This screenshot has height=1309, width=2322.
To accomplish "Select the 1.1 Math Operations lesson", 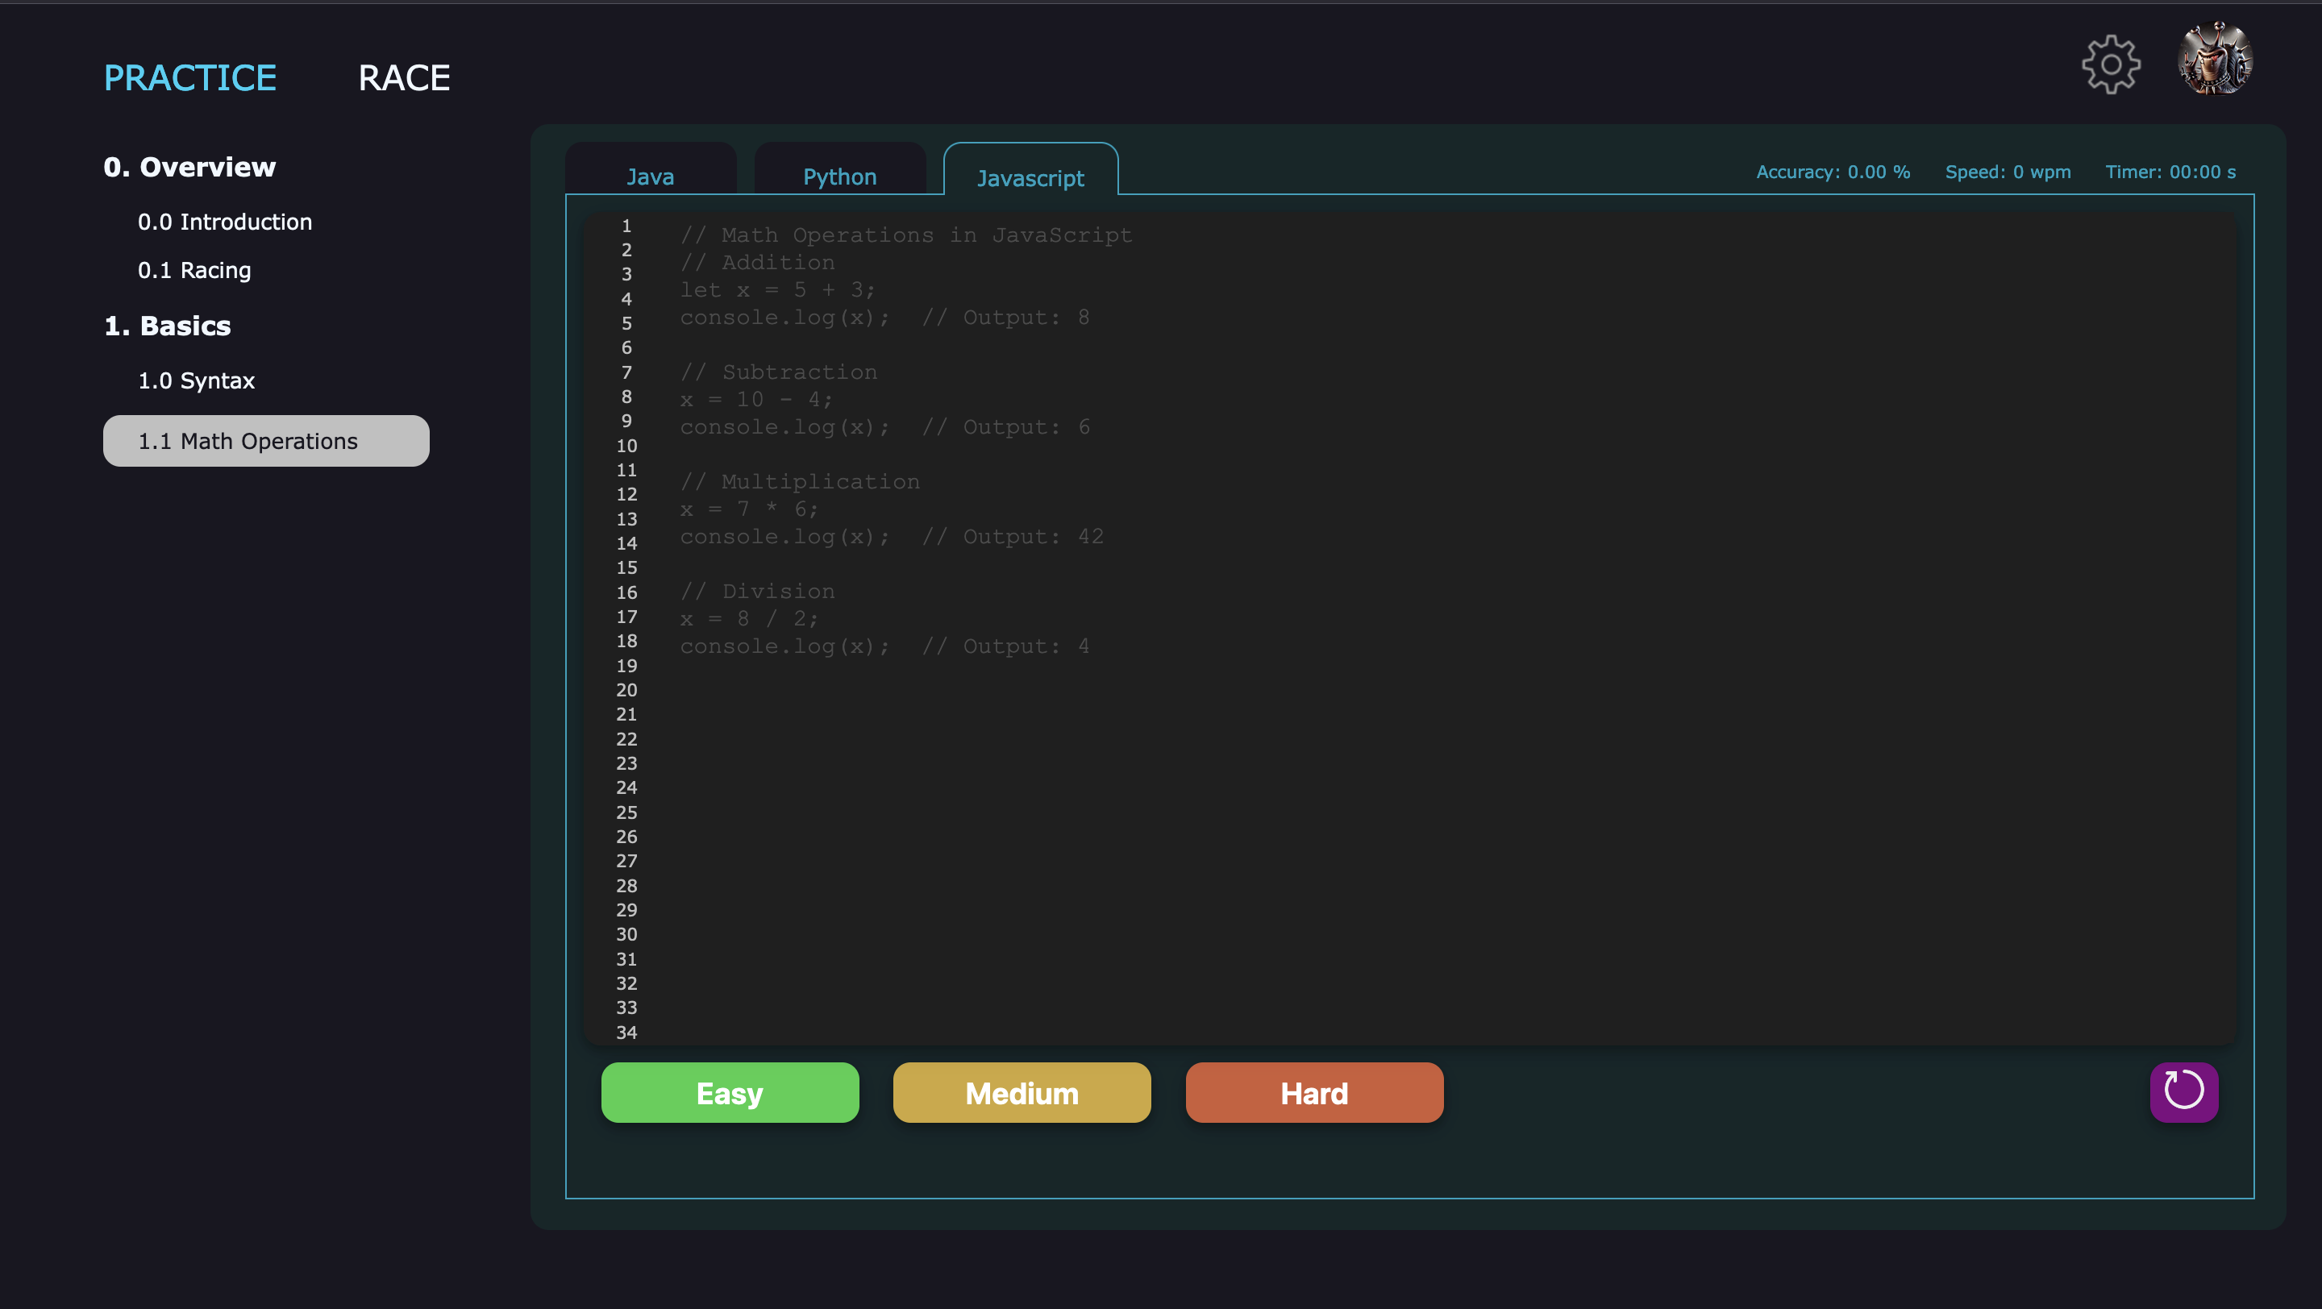I will [266, 441].
